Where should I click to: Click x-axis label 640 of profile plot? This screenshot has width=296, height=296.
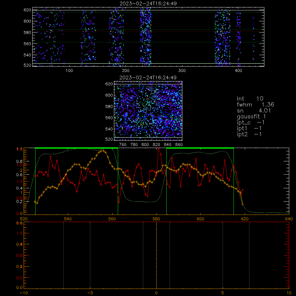(x=289, y=219)
